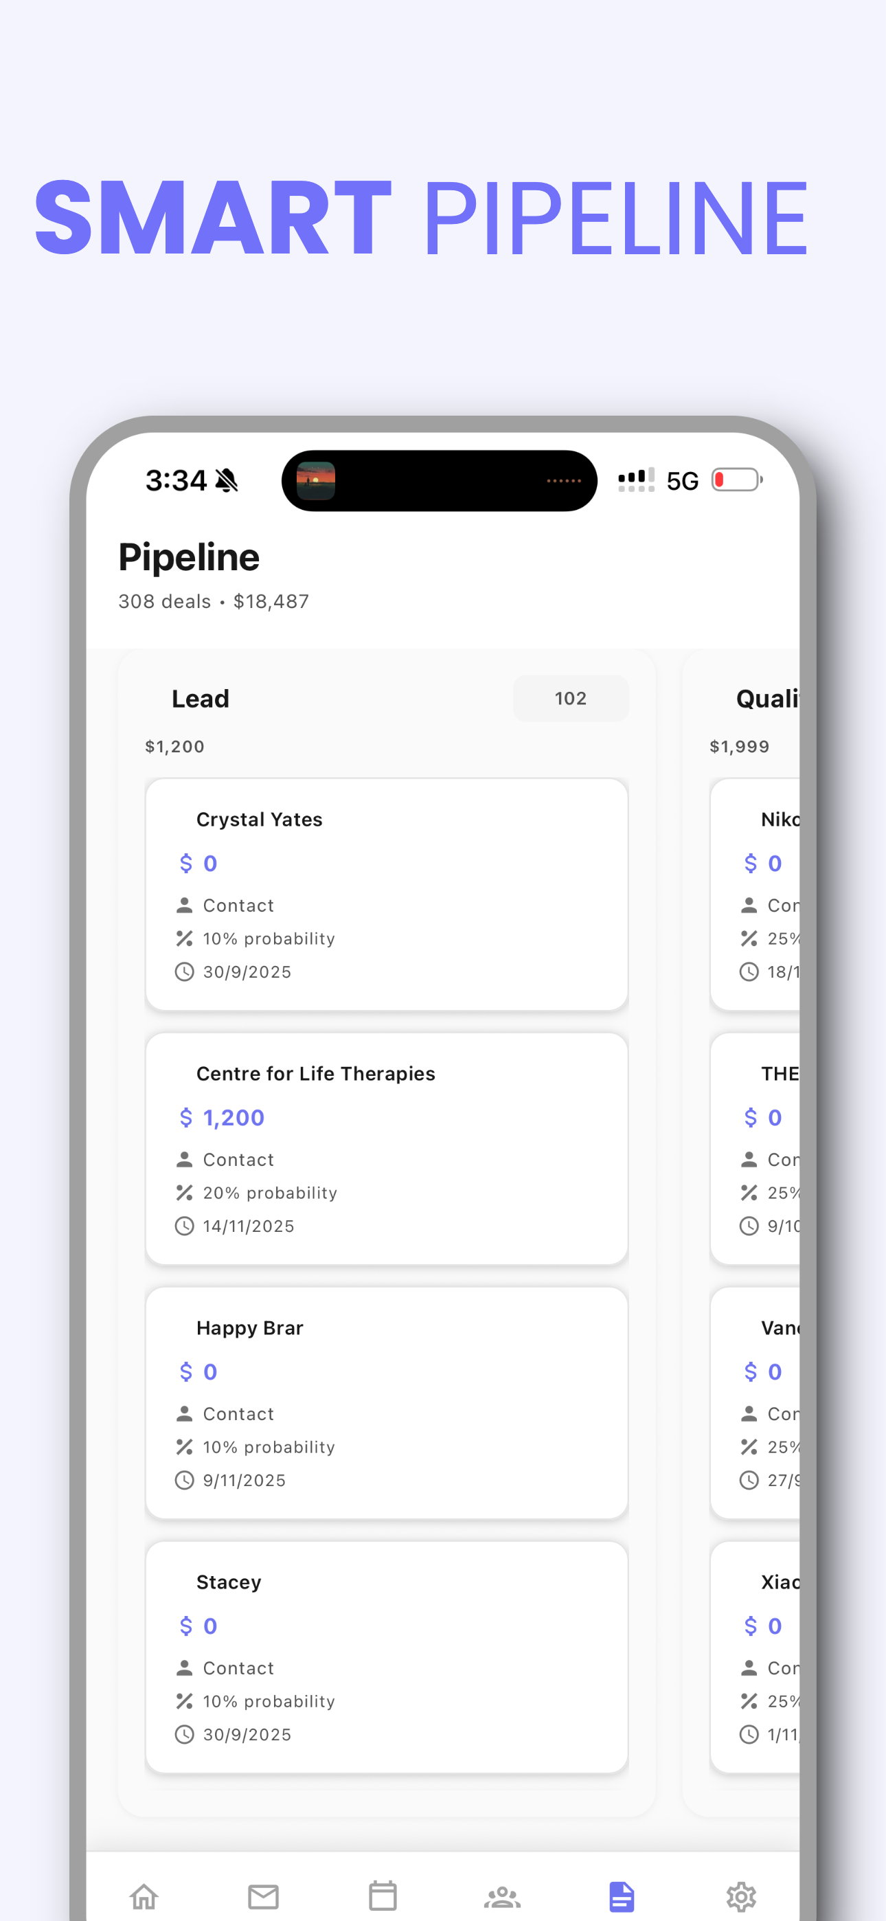Tap the clock icon on Crystal Yates card
This screenshot has width=886, height=1921.
(x=184, y=971)
